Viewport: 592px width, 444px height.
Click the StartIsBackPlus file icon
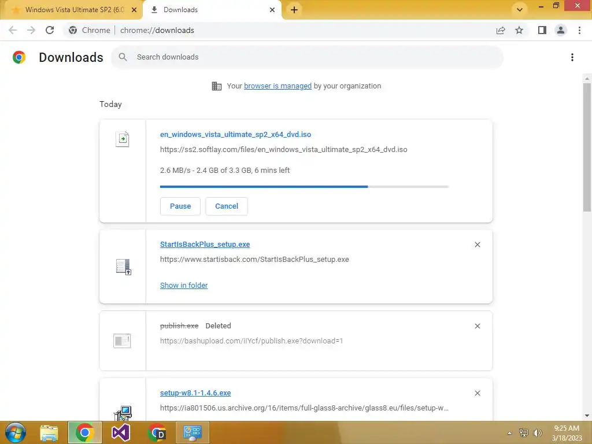[x=124, y=267]
